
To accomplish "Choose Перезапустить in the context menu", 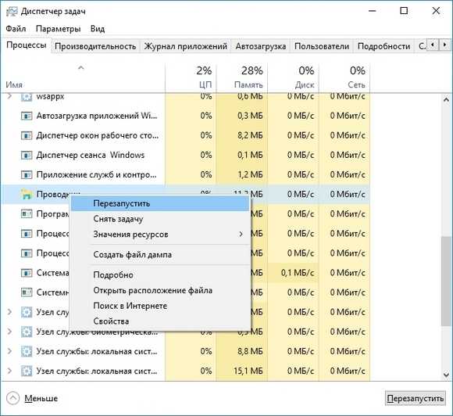I will 160,203.
